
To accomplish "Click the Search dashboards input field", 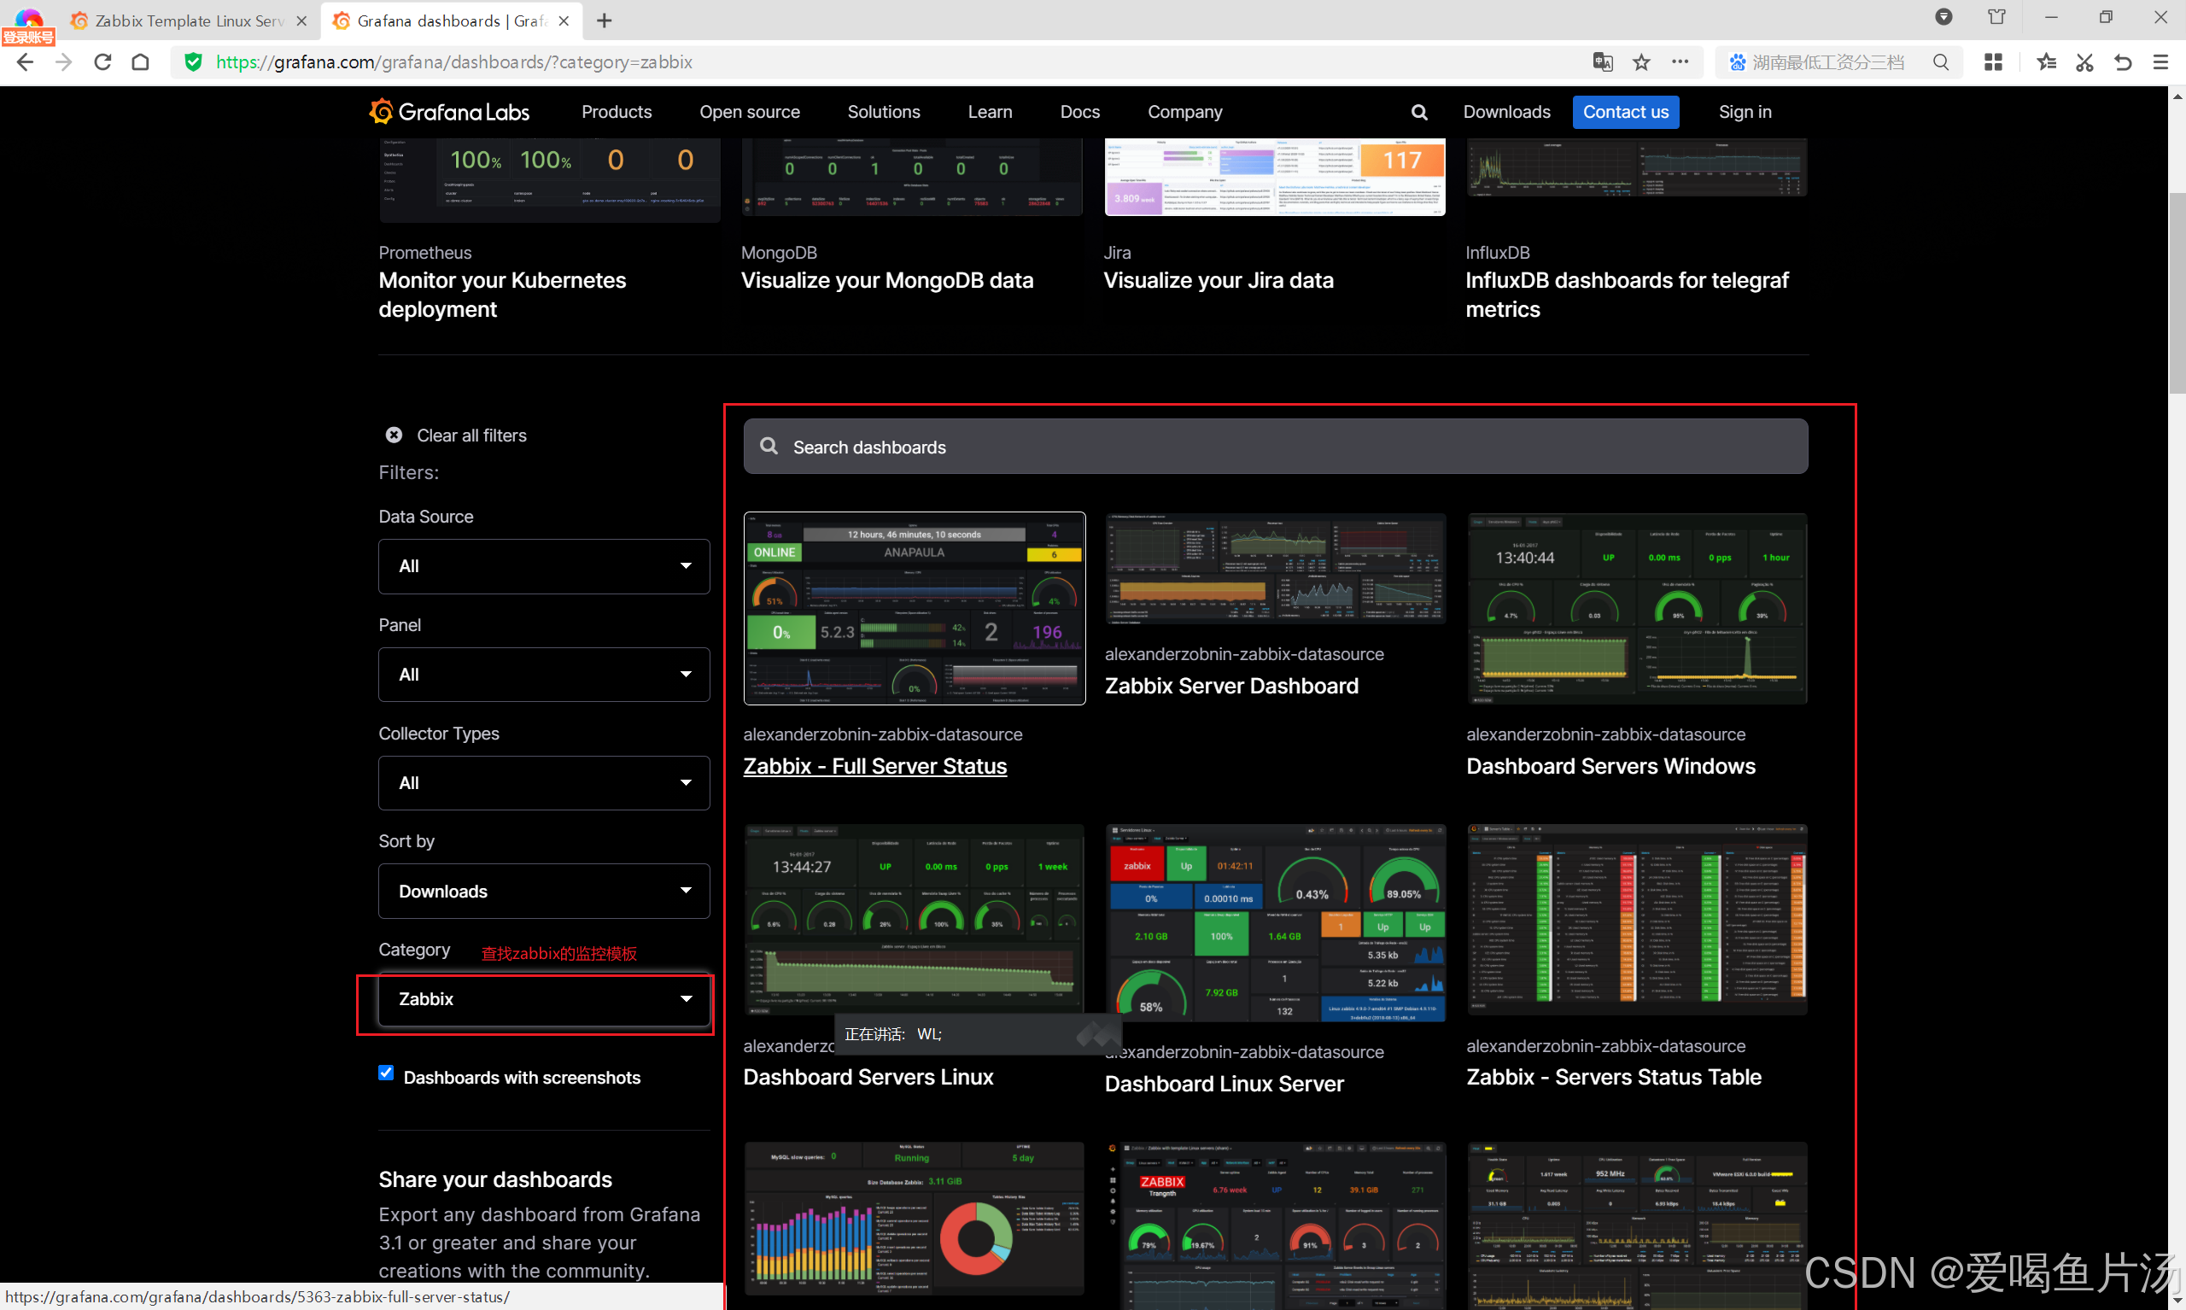I will (x=1275, y=447).
